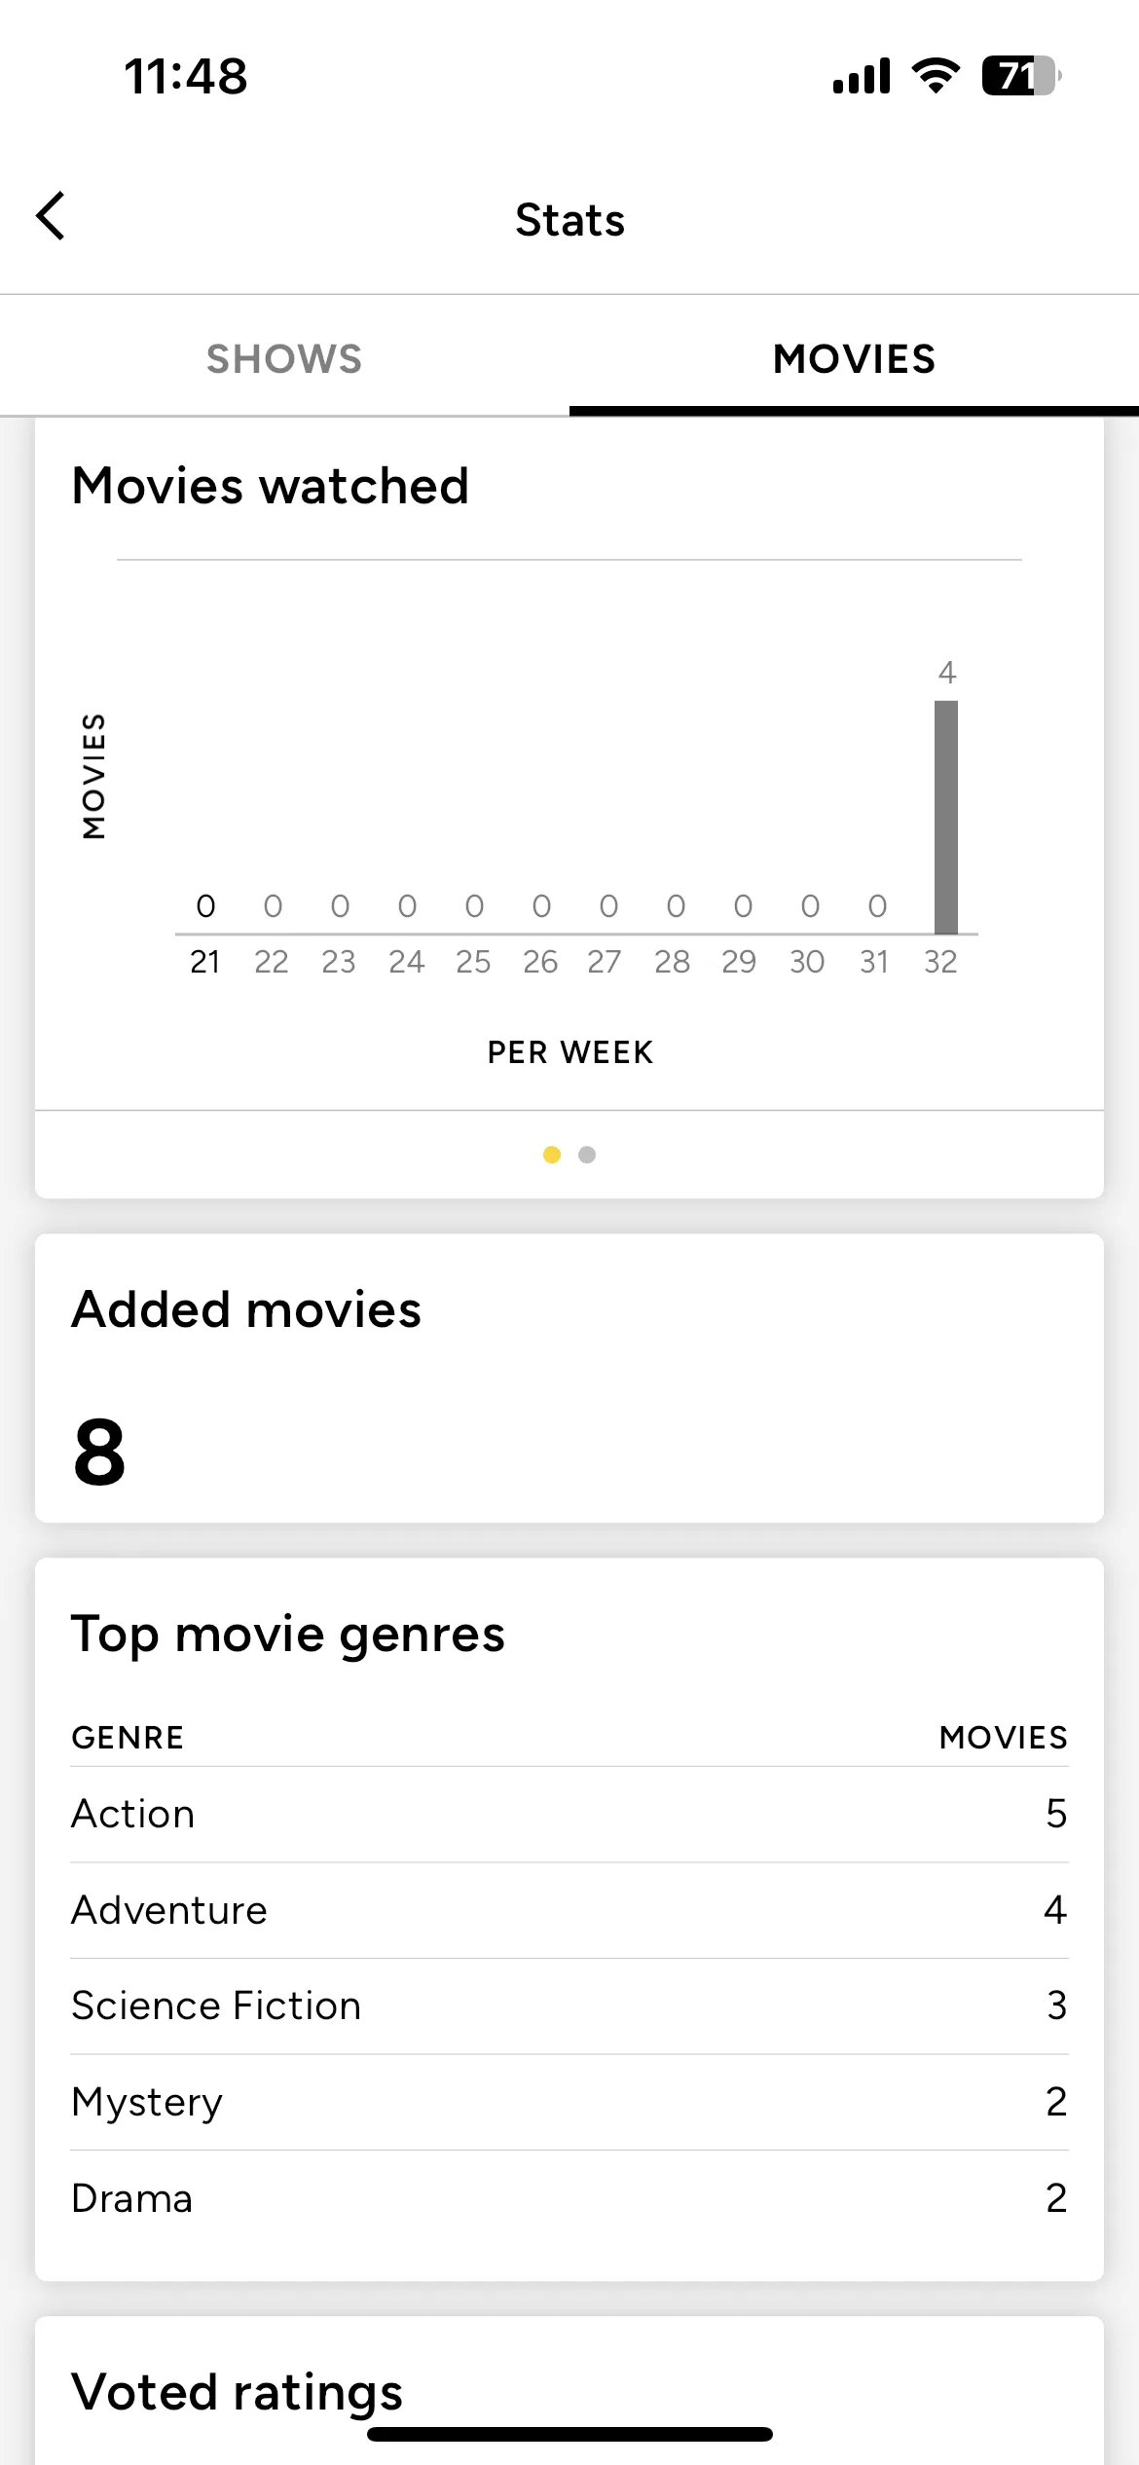Tap the week 21 label on the chart

pyautogui.click(x=204, y=962)
